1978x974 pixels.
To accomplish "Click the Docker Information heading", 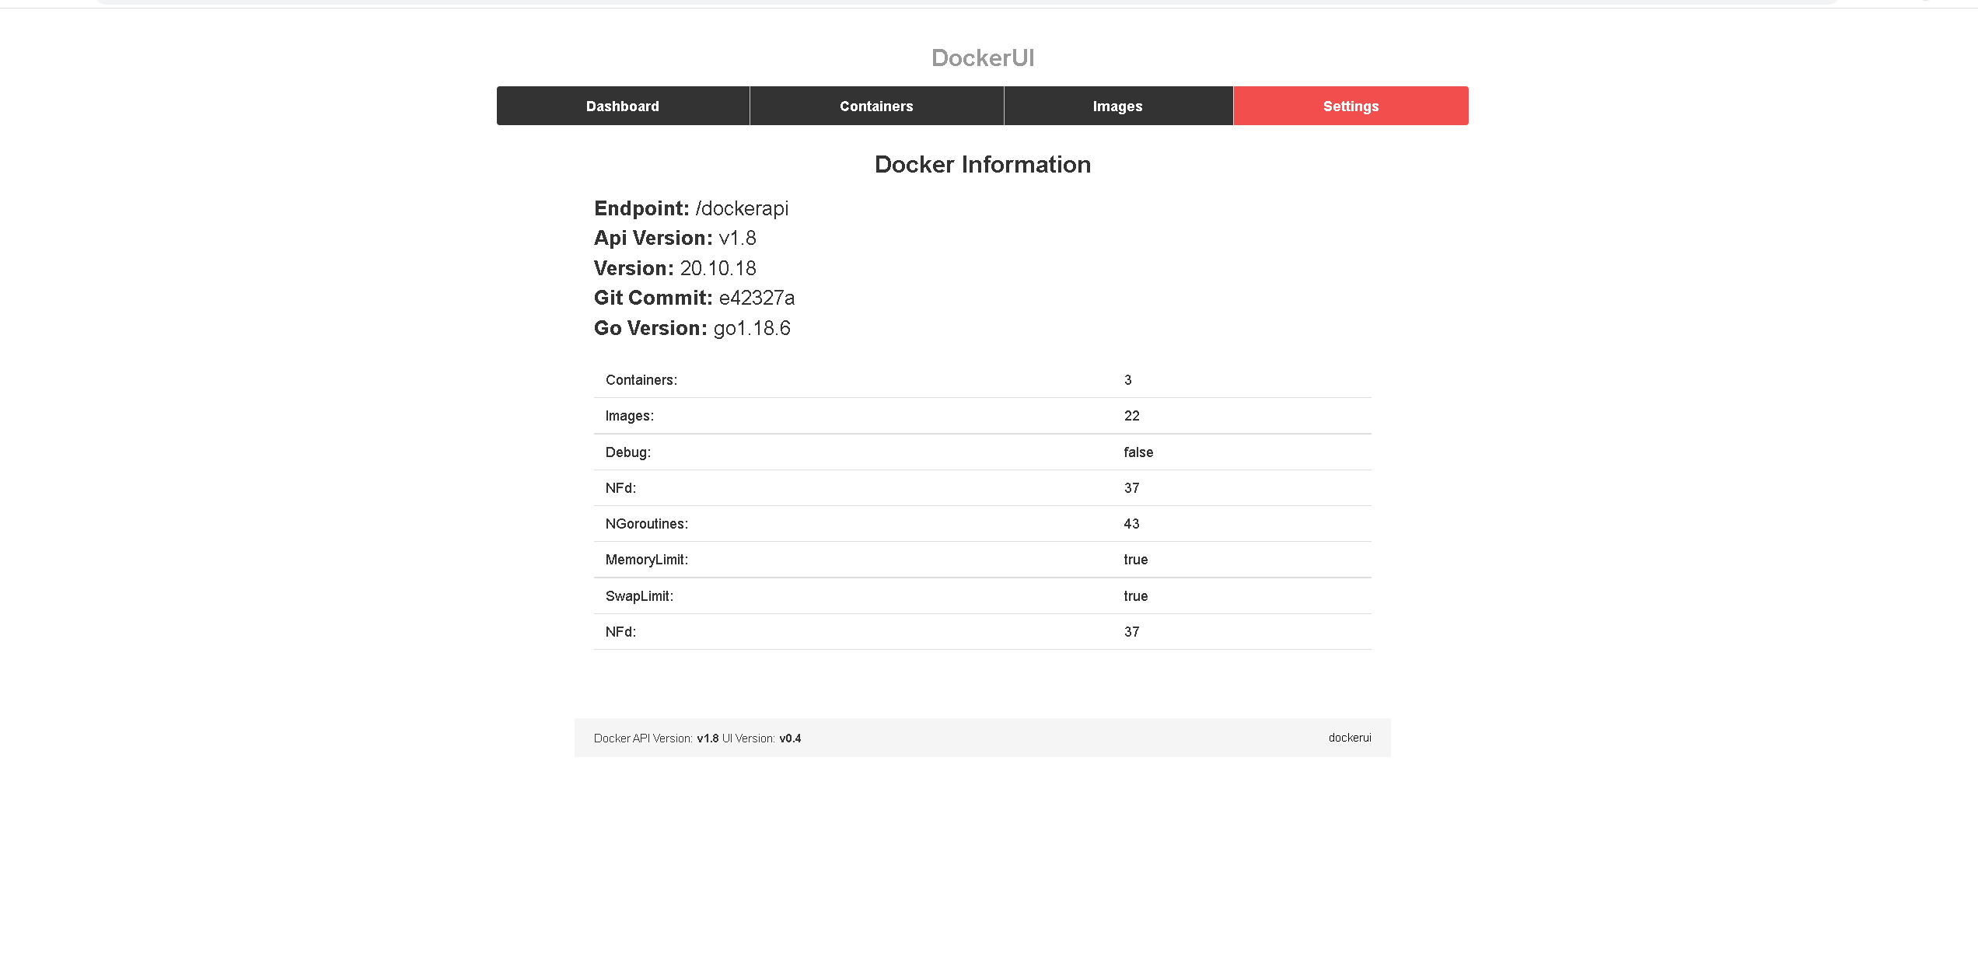I will tap(982, 164).
